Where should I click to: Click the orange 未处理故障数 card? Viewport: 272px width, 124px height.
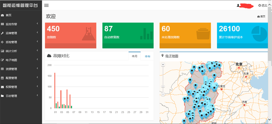185,36
